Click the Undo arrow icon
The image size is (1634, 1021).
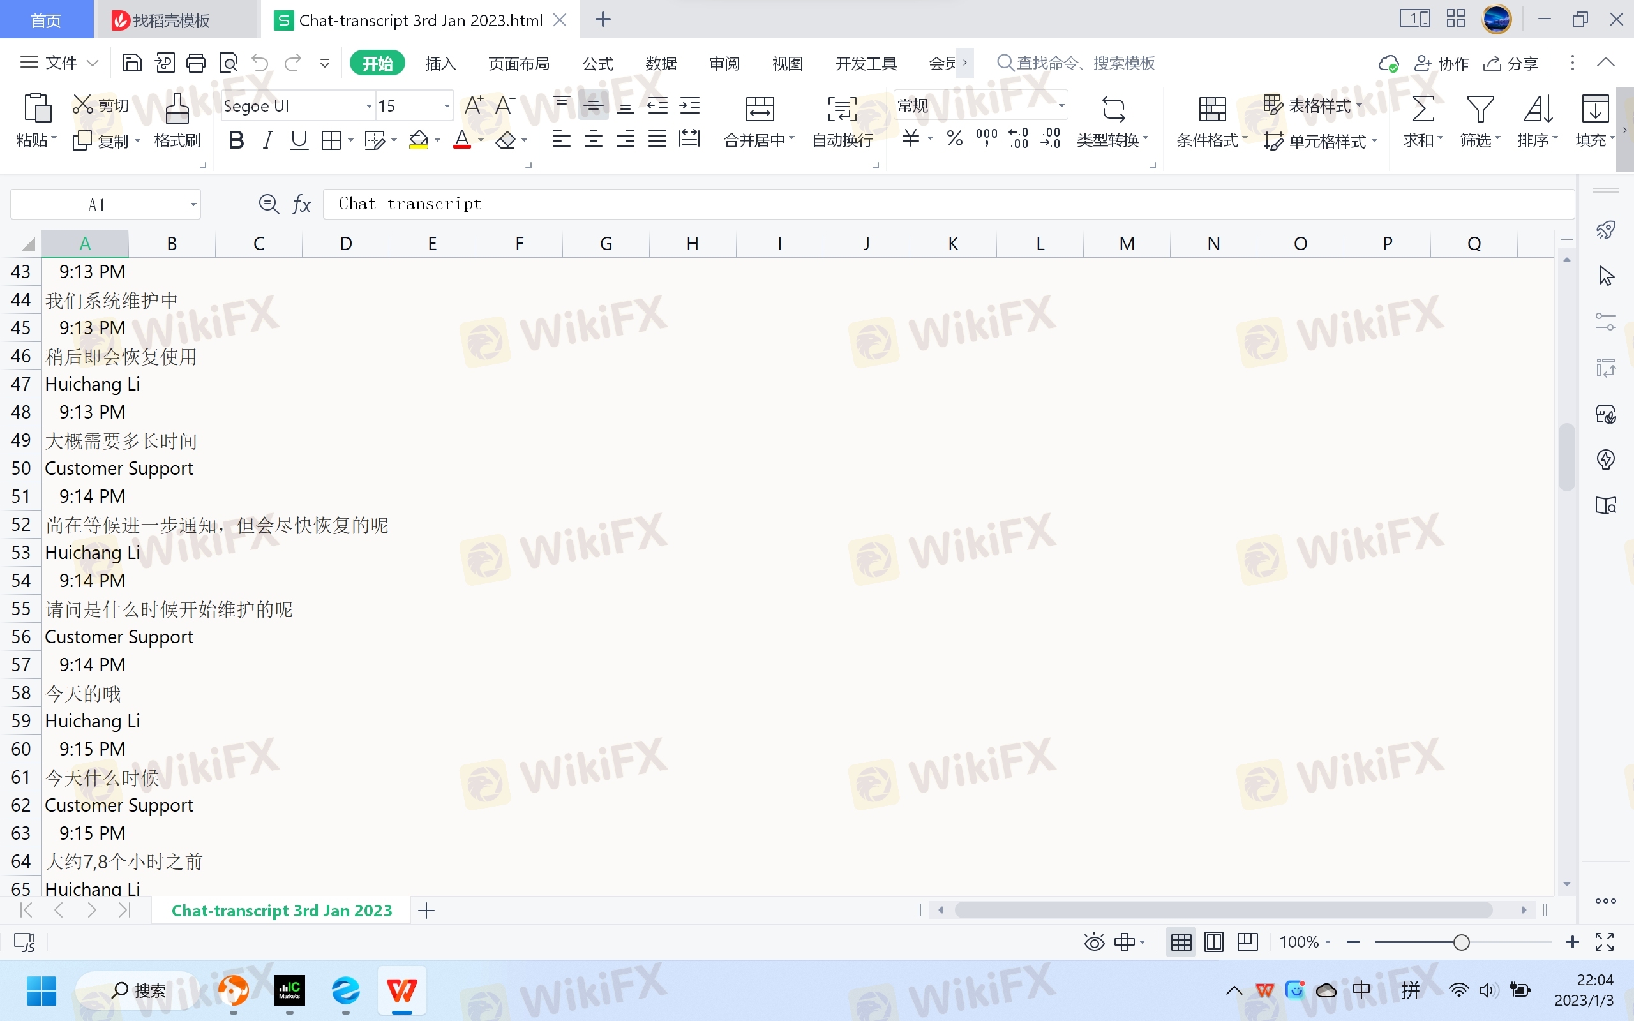260,63
